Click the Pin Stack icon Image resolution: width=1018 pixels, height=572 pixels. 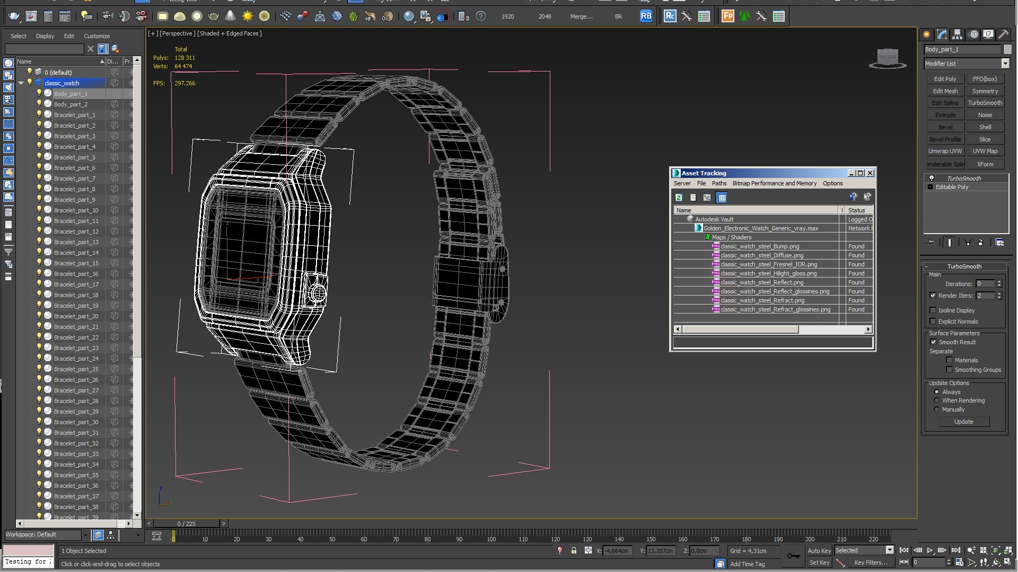coord(931,243)
